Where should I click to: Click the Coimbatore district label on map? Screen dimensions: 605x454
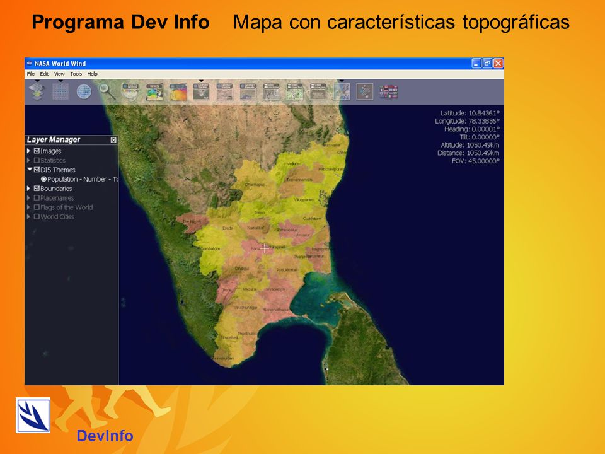tap(210, 249)
